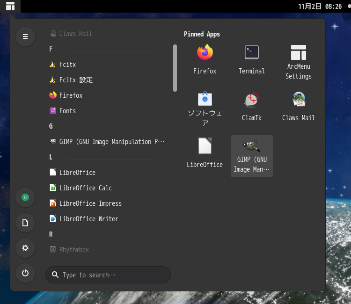Viewport: 351px width, 304px height.
Task: Launch GIMP from the app list
Action: (108, 142)
